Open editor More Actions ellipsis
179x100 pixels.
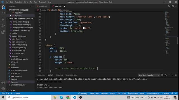(176, 6)
